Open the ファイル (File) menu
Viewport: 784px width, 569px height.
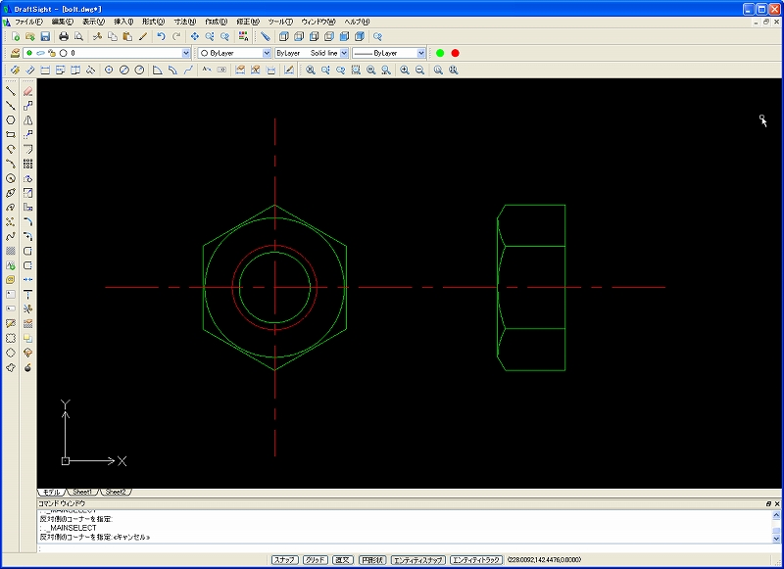(28, 22)
